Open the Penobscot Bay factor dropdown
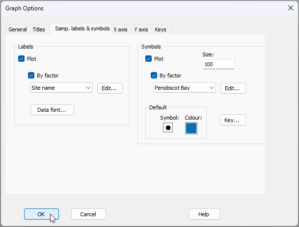The width and height of the screenshot is (299, 227). tap(184, 88)
